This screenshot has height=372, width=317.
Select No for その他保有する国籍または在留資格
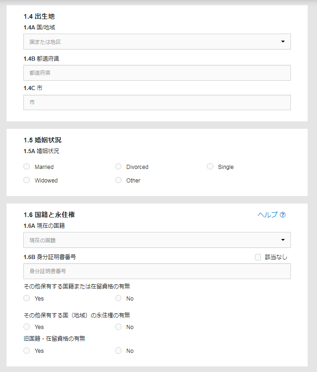119,298
